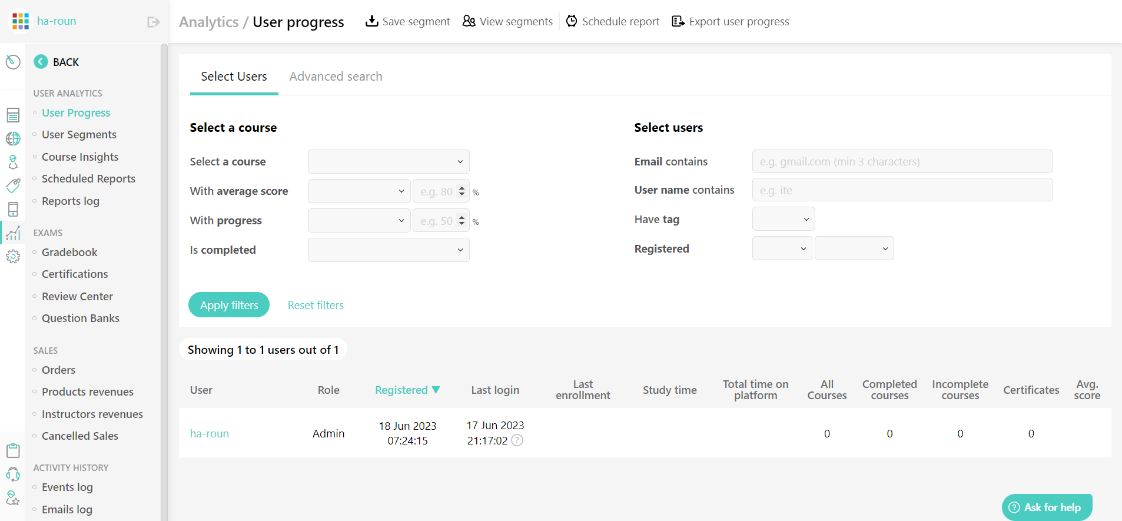Click the Apply filters button
This screenshot has height=521, width=1122.
point(229,305)
